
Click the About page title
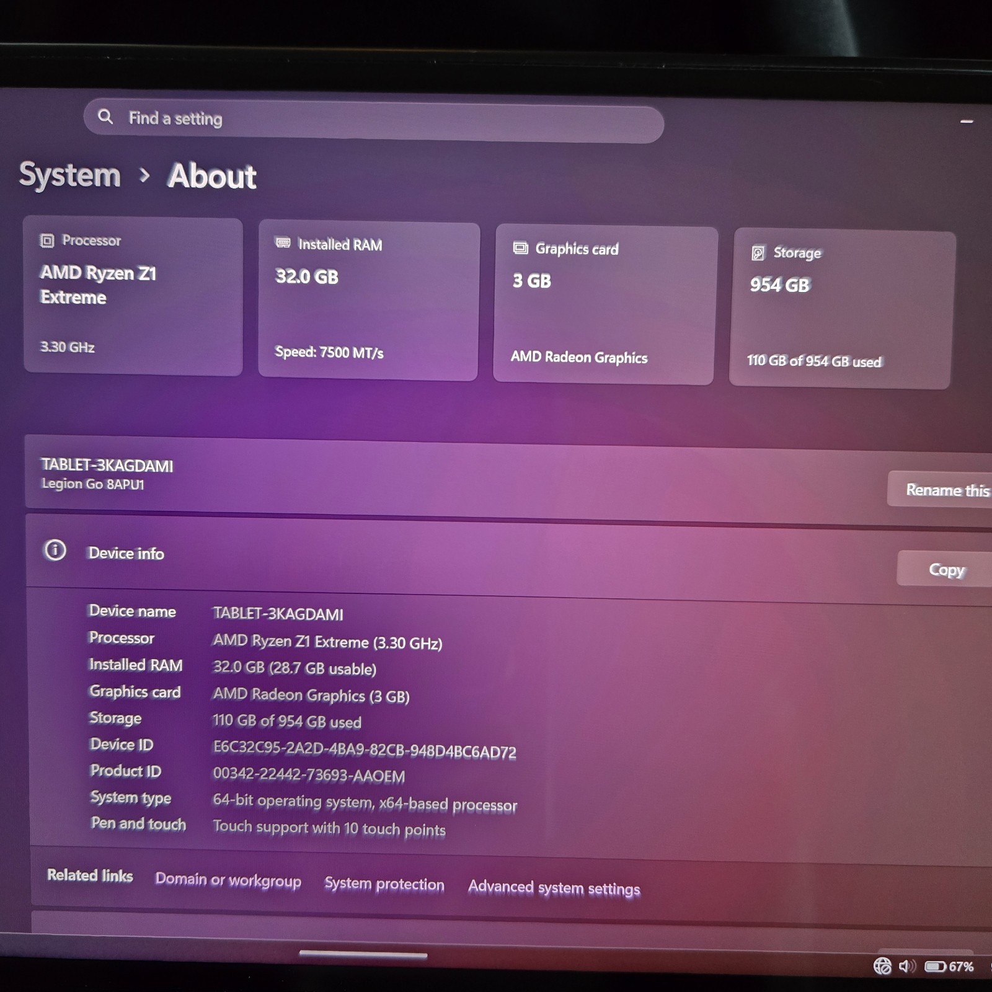click(212, 176)
